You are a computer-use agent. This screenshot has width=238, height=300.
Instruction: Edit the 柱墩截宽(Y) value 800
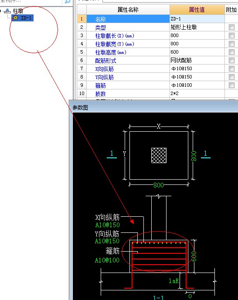[197, 44]
